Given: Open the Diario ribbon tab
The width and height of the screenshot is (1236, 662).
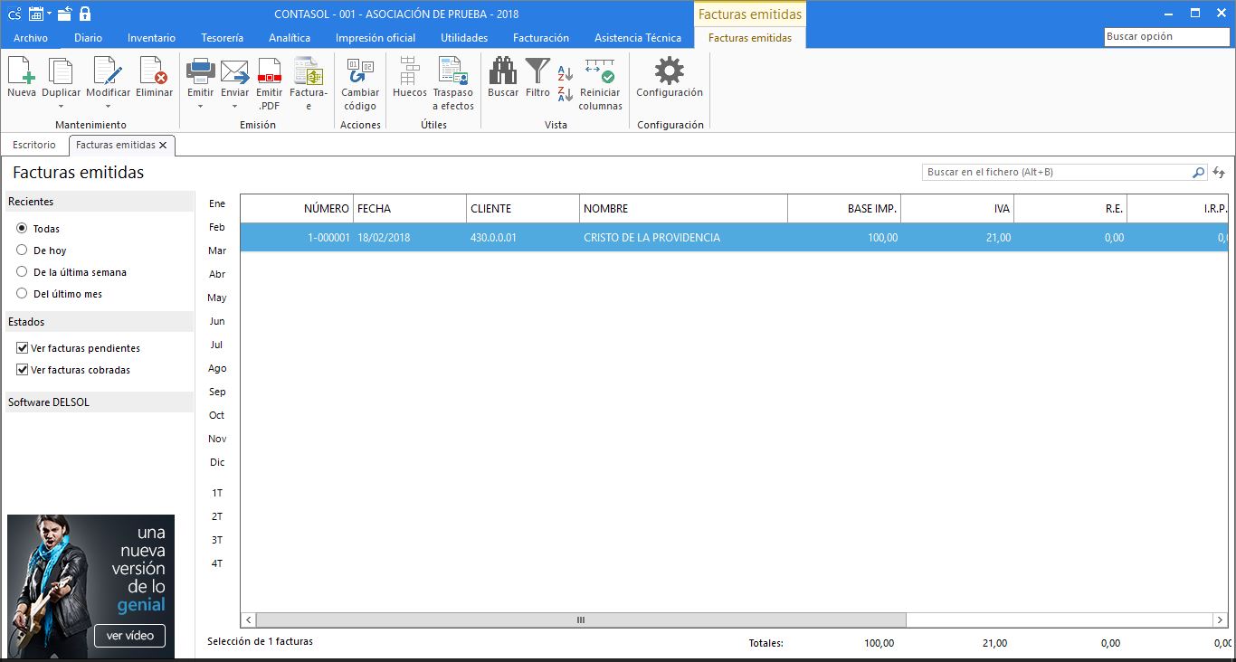Looking at the screenshot, I should [x=88, y=38].
